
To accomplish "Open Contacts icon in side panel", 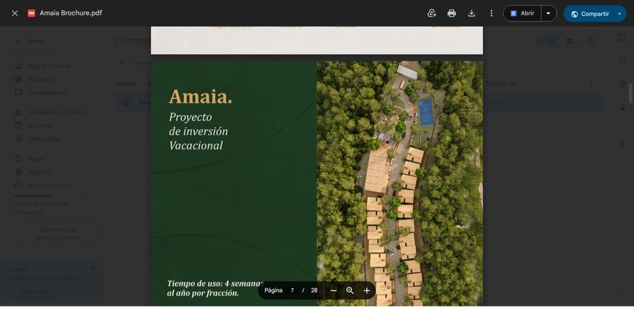I will pyautogui.click(x=622, y=107).
